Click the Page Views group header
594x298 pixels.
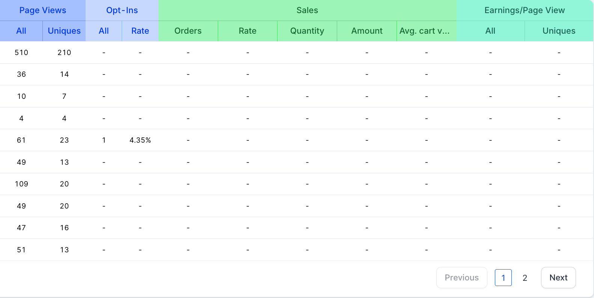click(43, 10)
